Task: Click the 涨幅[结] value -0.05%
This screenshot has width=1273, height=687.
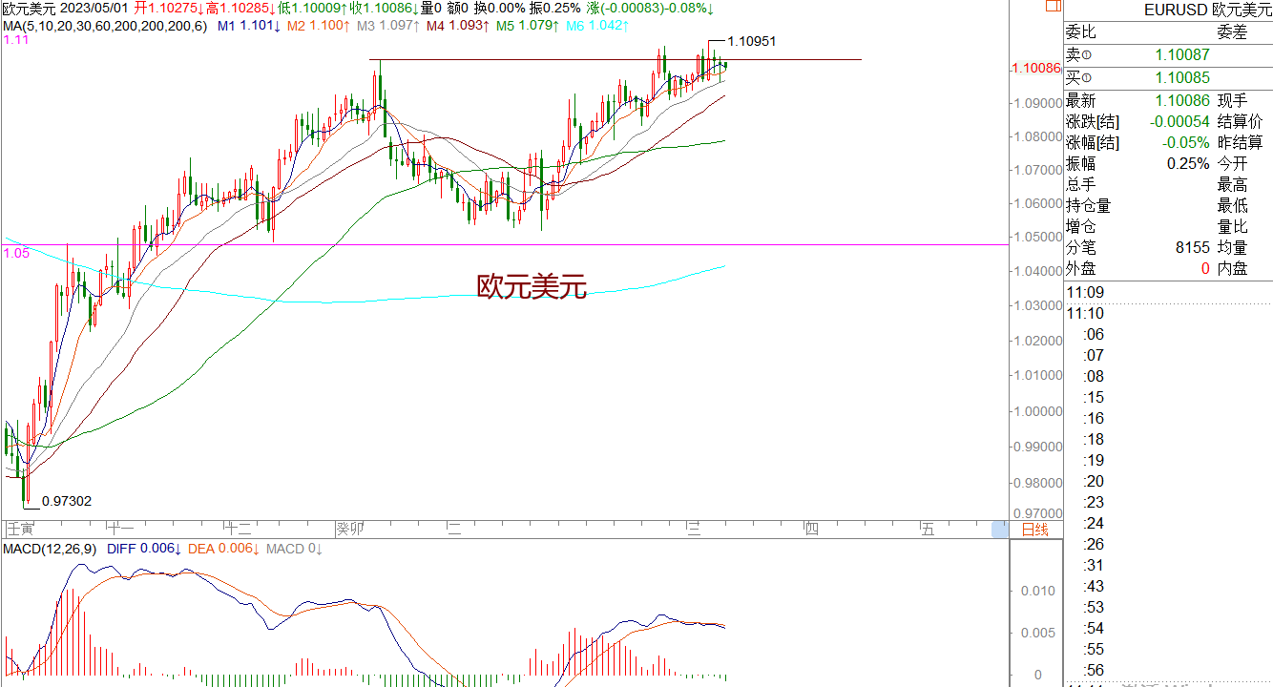Action: click(1186, 142)
